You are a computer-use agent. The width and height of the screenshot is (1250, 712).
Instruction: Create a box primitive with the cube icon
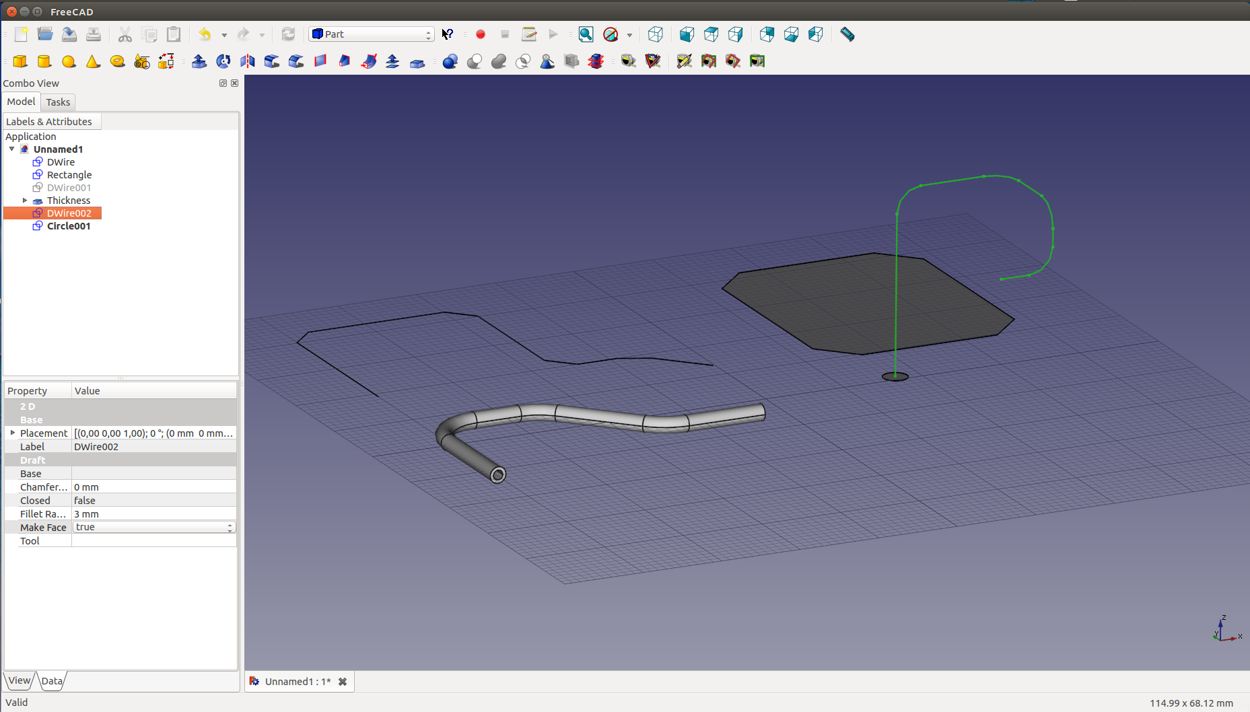click(x=20, y=61)
